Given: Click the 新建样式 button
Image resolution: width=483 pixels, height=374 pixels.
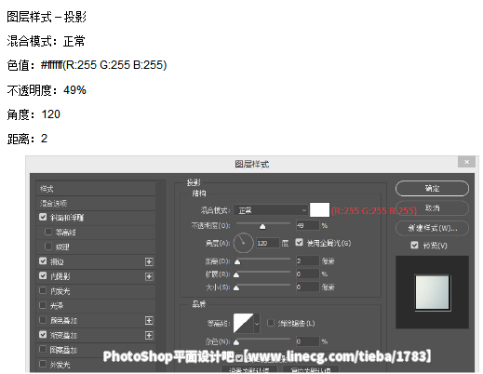Looking at the screenshot, I should pos(432,228).
